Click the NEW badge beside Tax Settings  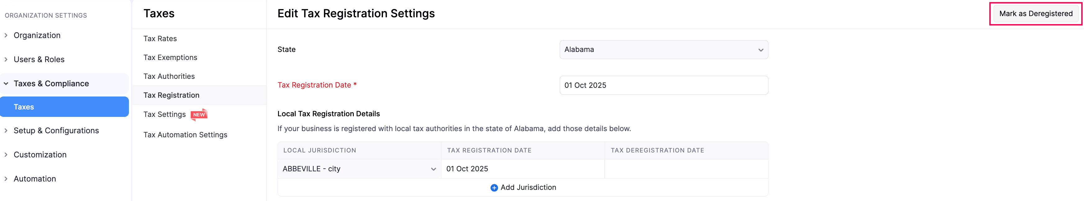coord(199,114)
